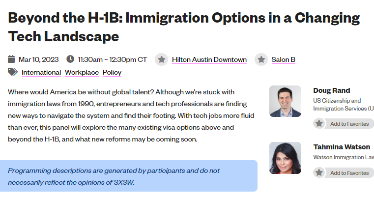The width and height of the screenshot is (374, 197).
Task: Click the star icon on Tahmina Watson's favorites button
Action: point(319,172)
